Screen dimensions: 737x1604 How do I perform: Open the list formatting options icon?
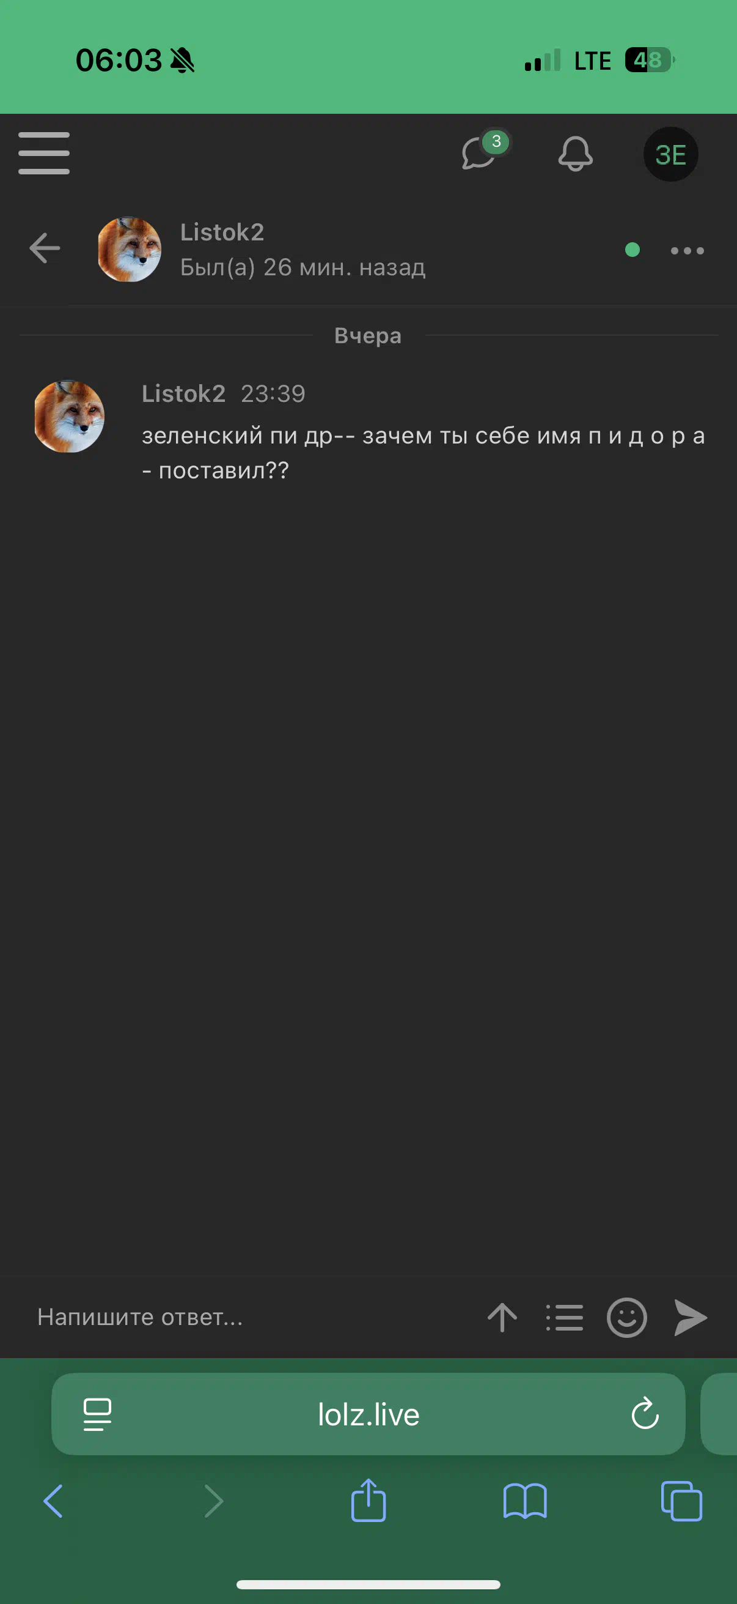click(x=564, y=1318)
